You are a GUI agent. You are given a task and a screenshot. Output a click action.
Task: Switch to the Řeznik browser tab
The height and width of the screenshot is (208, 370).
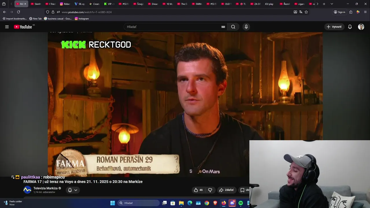coord(285,4)
